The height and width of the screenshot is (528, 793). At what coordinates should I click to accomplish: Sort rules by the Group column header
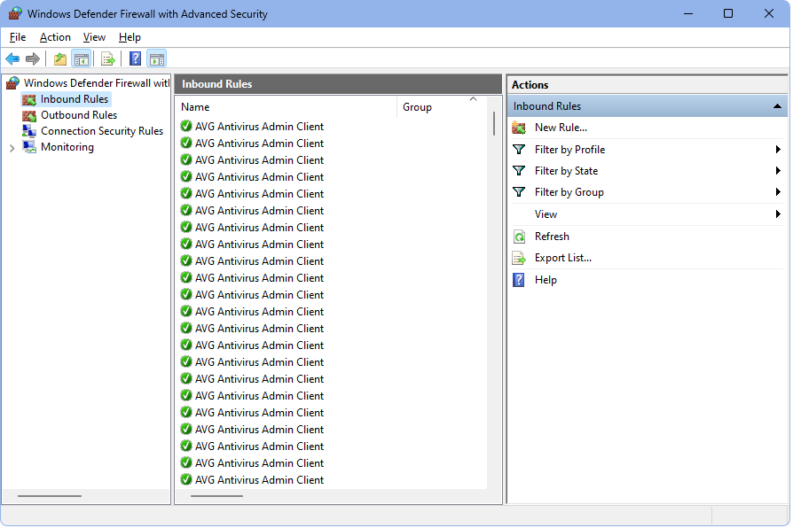[x=417, y=107]
